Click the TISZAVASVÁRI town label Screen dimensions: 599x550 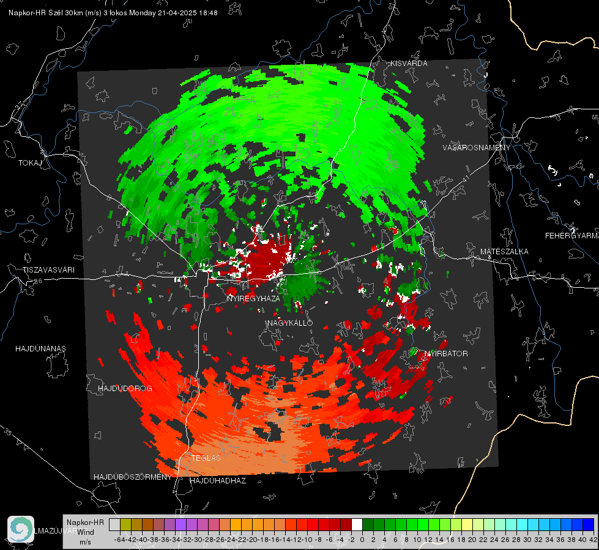coord(48,270)
